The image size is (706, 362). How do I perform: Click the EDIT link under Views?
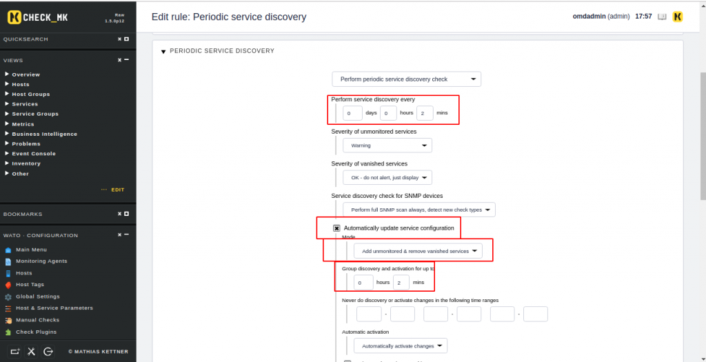point(117,190)
